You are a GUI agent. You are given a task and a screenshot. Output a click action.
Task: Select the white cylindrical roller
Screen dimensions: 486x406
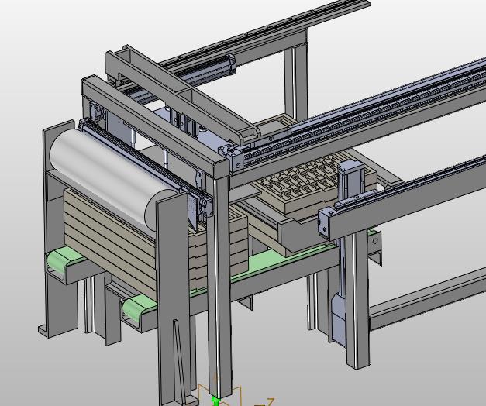coord(112,178)
